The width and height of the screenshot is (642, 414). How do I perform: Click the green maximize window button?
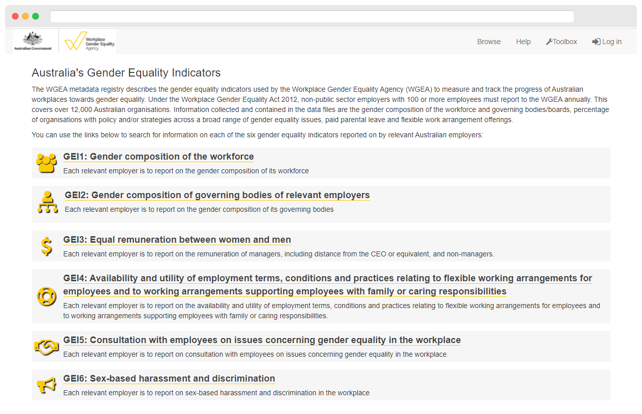tap(36, 16)
